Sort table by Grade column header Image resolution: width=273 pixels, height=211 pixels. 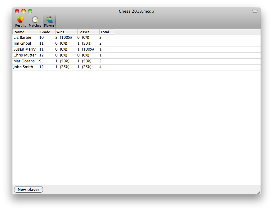point(47,32)
